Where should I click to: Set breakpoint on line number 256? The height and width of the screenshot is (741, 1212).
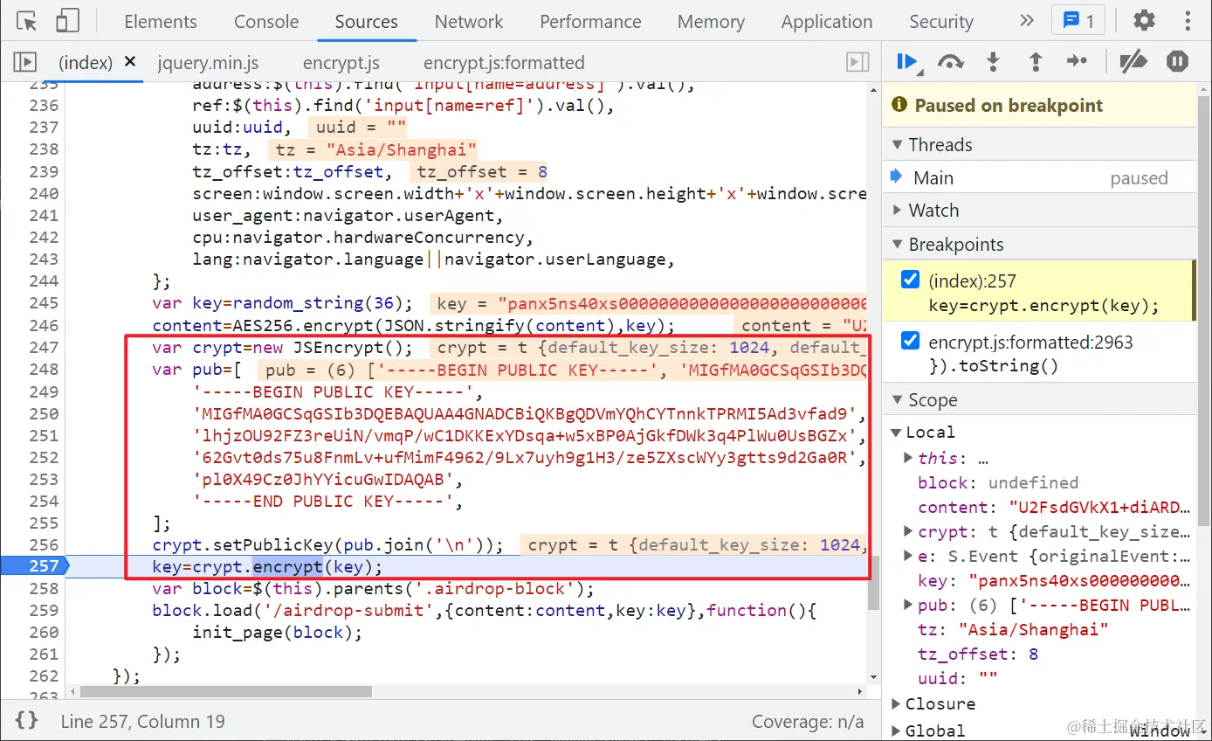(x=44, y=544)
